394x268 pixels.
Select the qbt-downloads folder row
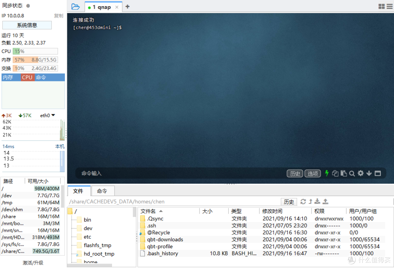(x=262, y=240)
